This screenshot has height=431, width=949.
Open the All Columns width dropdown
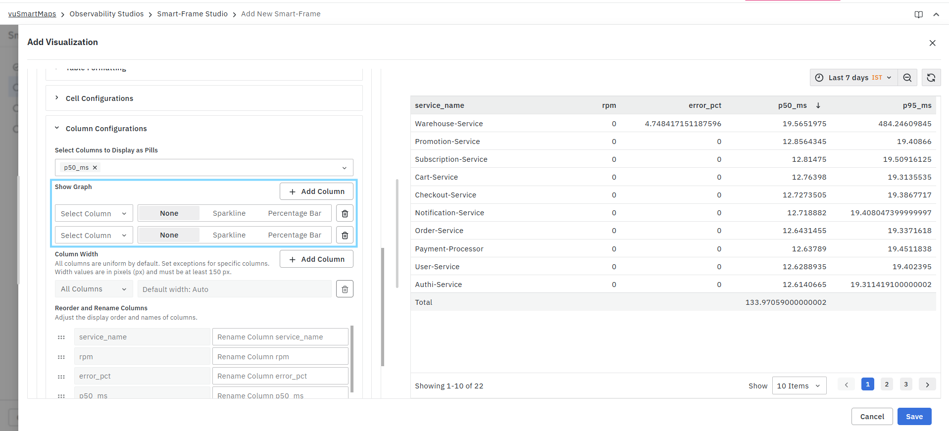(94, 289)
